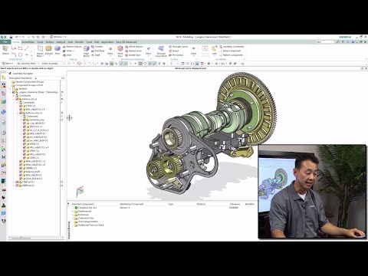Click the Circle sketch curve icon
The width and height of the screenshot is (368, 276).
(x=20, y=54)
